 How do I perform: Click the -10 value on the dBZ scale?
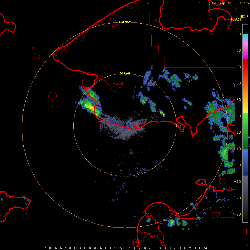pos(237,182)
